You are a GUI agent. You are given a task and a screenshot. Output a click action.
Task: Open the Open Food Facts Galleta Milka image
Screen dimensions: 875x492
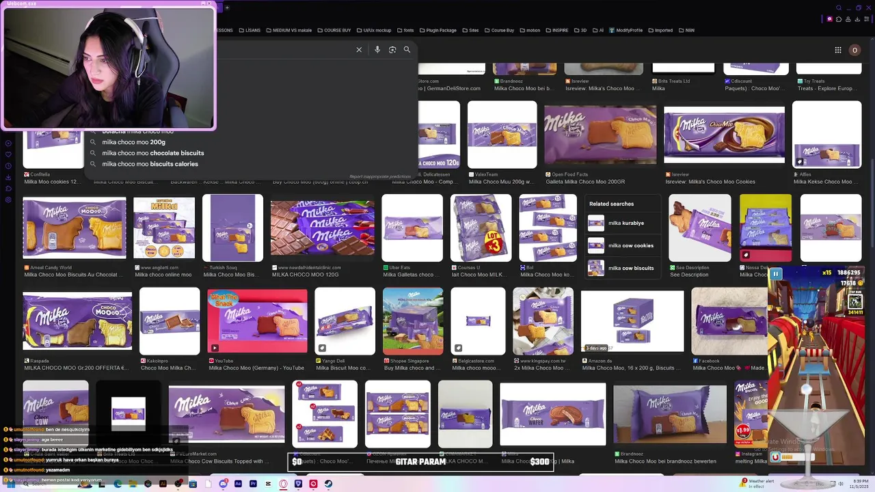600,135
